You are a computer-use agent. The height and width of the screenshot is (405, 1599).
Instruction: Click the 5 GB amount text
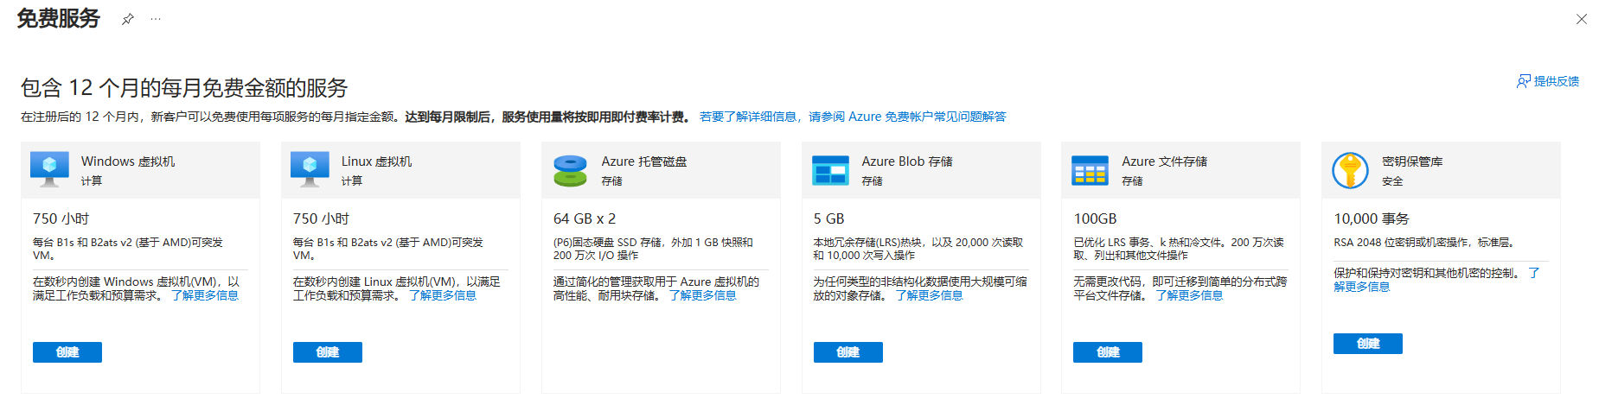tap(829, 218)
